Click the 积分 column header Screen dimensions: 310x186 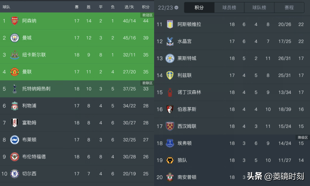(x=146, y=7)
